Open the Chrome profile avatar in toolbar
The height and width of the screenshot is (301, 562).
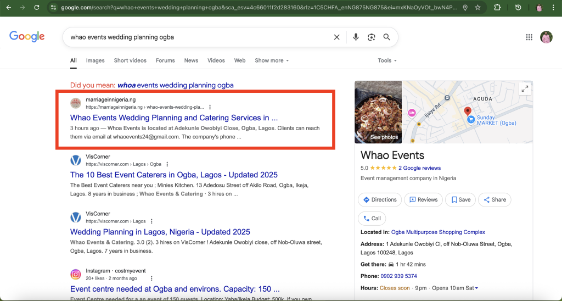(x=539, y=8)
